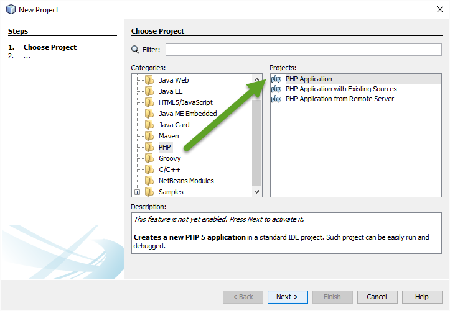
Task: Select the PHP category
Action: [x=165, y=147]
